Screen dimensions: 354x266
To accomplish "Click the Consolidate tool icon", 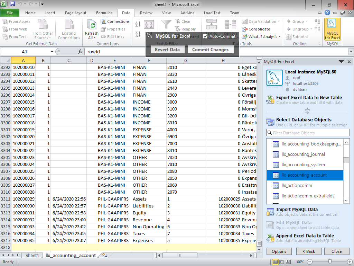I will 245,29.
